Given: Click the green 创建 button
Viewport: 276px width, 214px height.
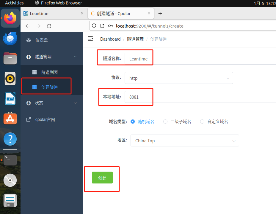Looking at the screenshot, I should [x=102, y=178].
